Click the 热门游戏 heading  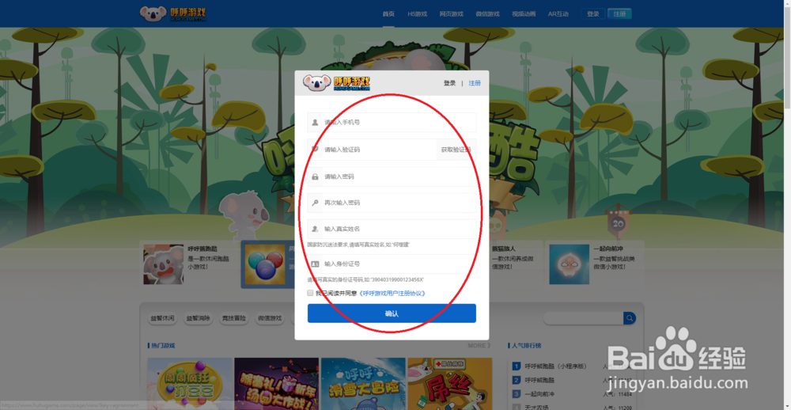point(162,346)
